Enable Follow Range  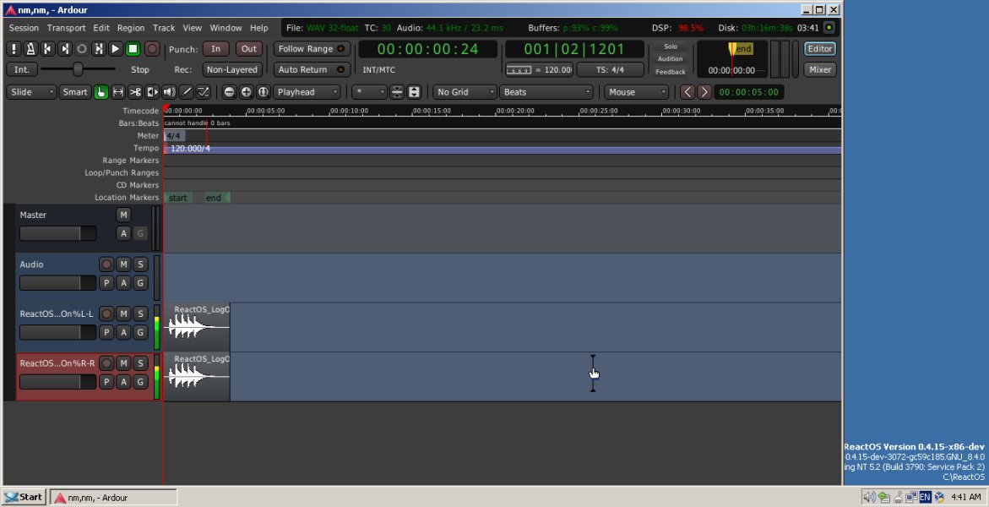312,49
